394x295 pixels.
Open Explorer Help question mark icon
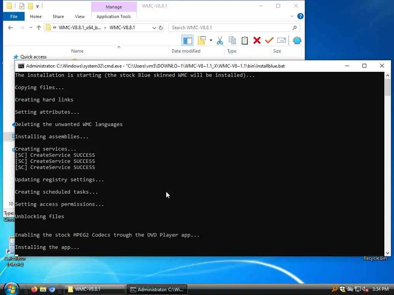coord(300,16)
